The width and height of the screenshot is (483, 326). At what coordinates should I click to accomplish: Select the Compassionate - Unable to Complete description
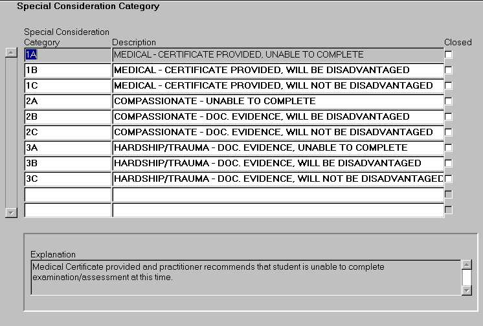tap(278, 102)
